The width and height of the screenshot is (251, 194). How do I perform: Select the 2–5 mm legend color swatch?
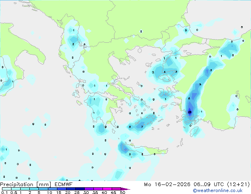point(34,189)
